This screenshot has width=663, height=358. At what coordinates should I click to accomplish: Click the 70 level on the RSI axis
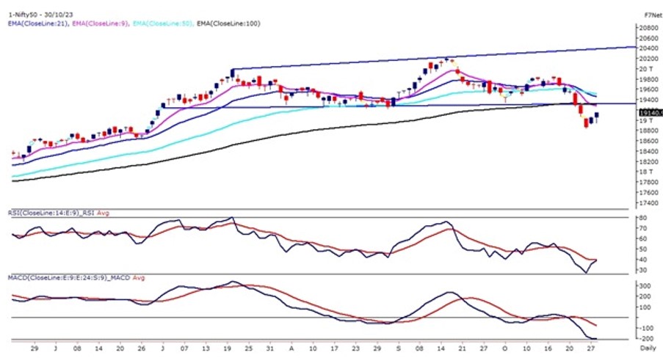642,229
